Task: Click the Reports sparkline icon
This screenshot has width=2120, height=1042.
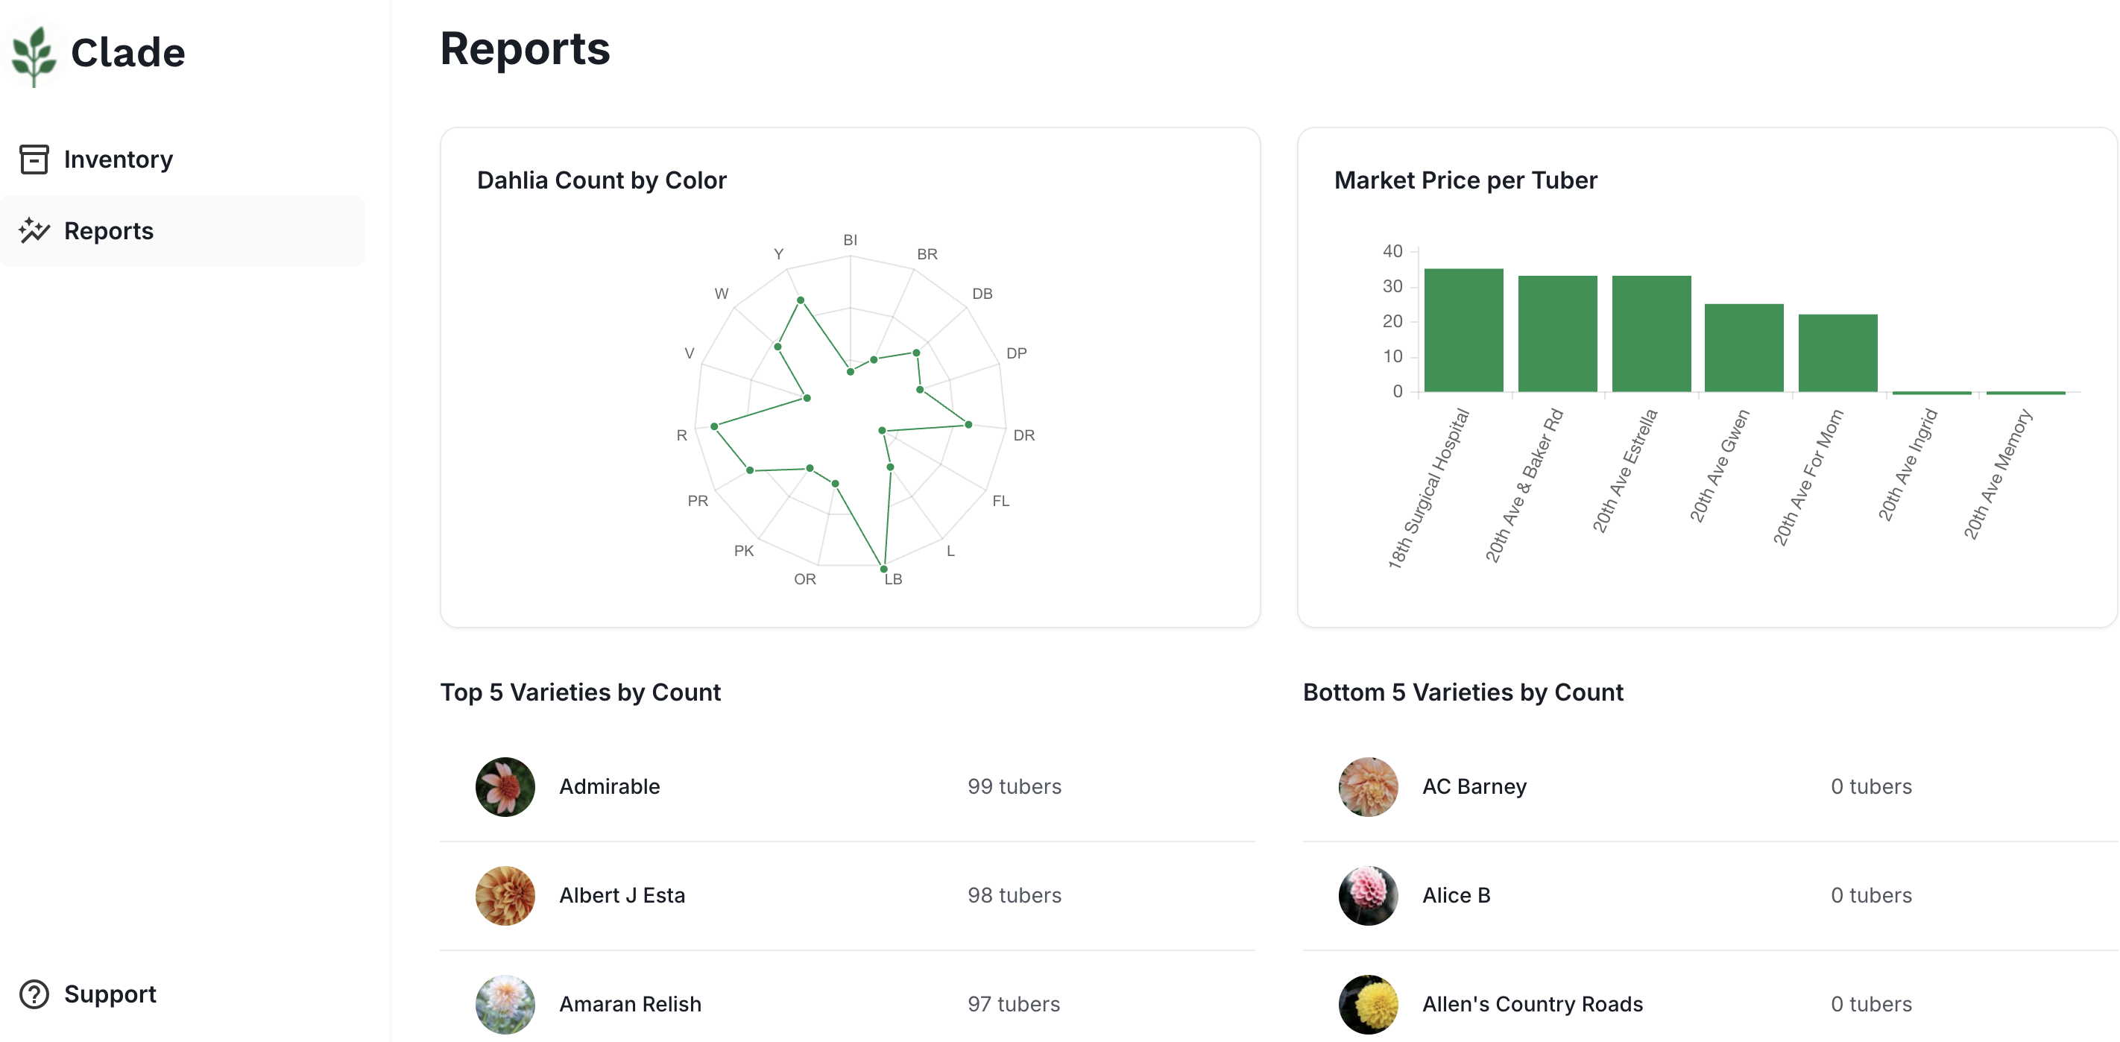Action: tap(34, 230)
